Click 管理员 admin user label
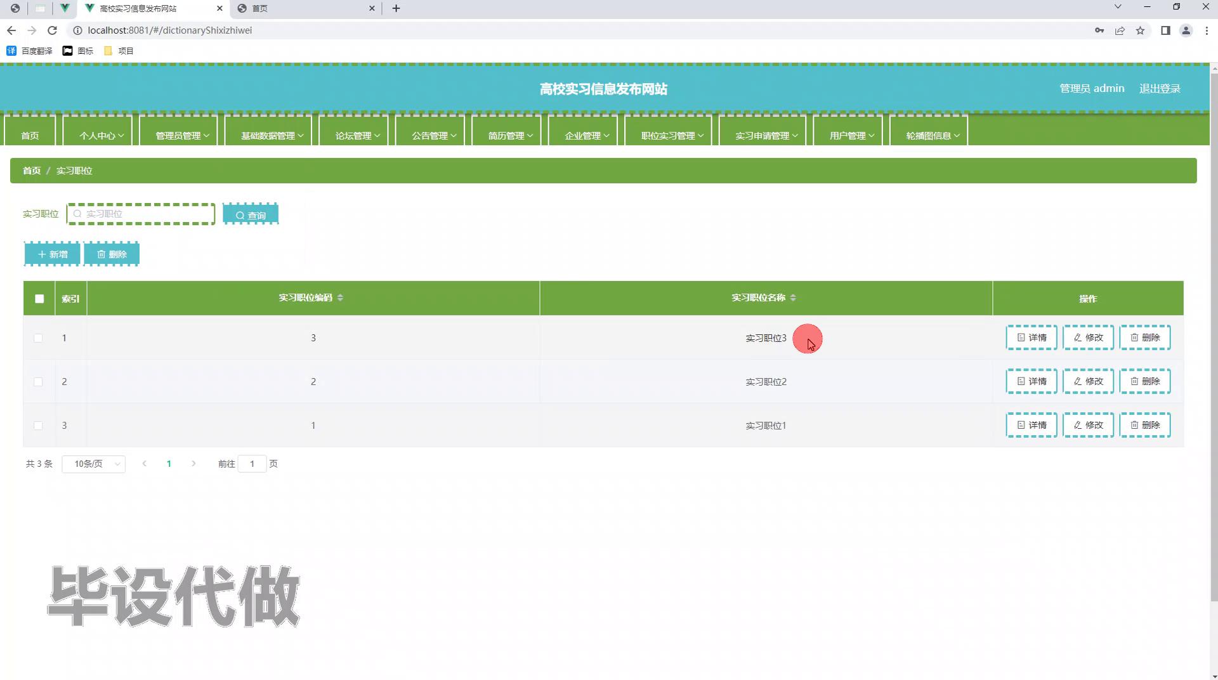 click(1092, 89)
